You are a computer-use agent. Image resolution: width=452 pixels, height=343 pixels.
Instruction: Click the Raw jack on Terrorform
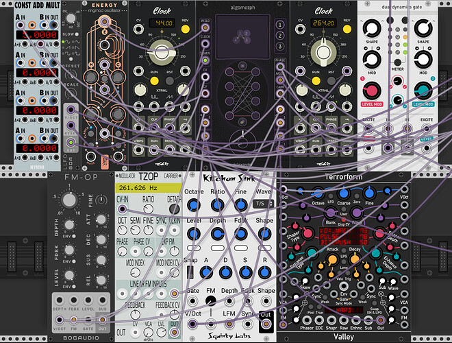coord(344,320)
